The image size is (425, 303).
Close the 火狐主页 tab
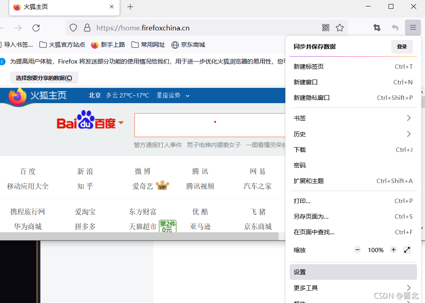[112, 7]
